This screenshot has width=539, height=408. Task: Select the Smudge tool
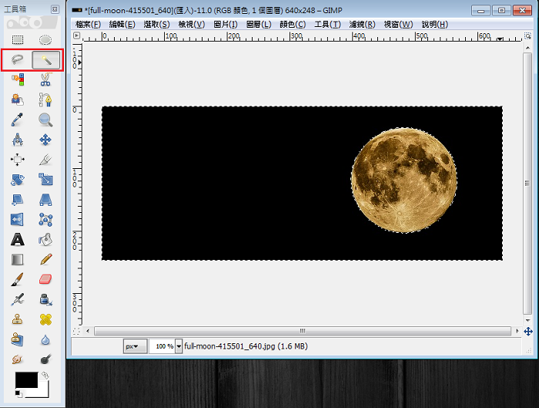point(18,359)
